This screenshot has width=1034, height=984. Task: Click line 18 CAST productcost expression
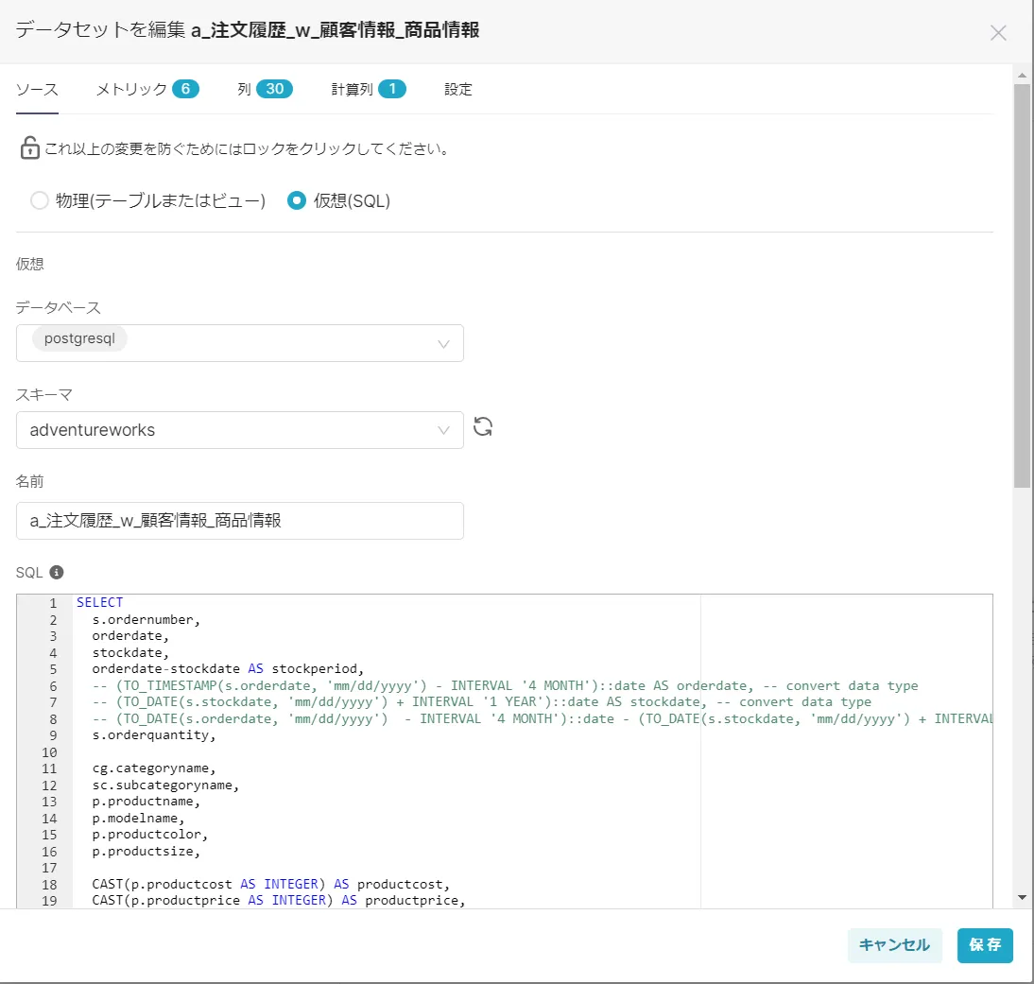click(270, 885)
